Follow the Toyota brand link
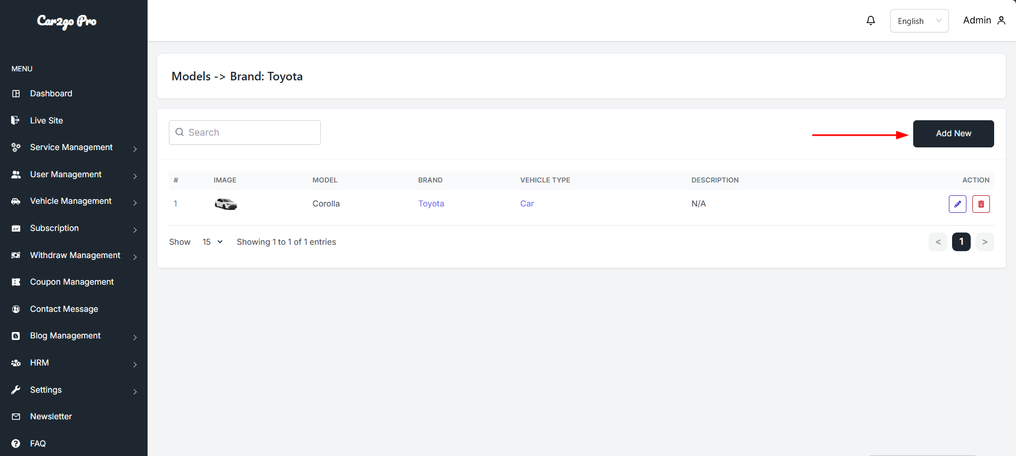The height and width of the screenshot is (456, 1016). [x=431, y=204]
